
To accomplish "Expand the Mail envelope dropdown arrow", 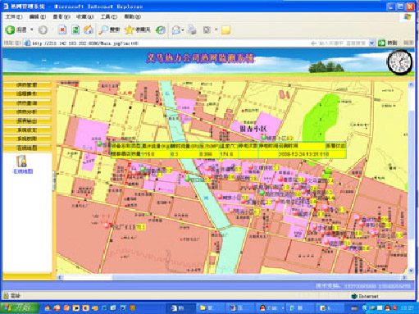I will (183, 30).
